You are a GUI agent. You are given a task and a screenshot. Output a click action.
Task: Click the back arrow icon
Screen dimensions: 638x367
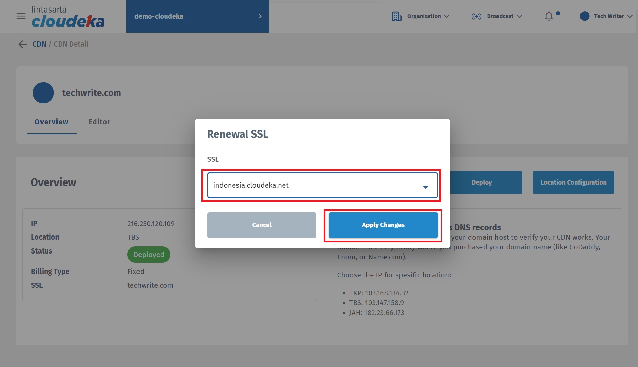point(22,44)
